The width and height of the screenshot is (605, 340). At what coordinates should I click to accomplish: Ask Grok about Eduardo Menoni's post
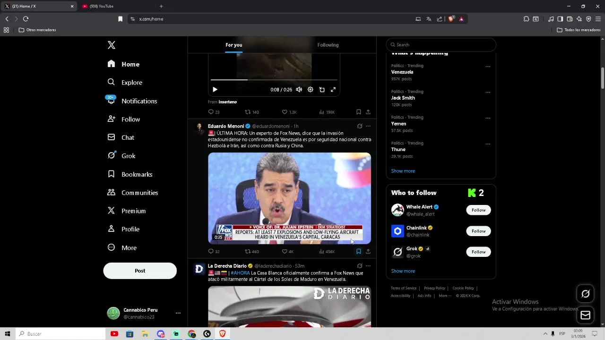[360, 126]
